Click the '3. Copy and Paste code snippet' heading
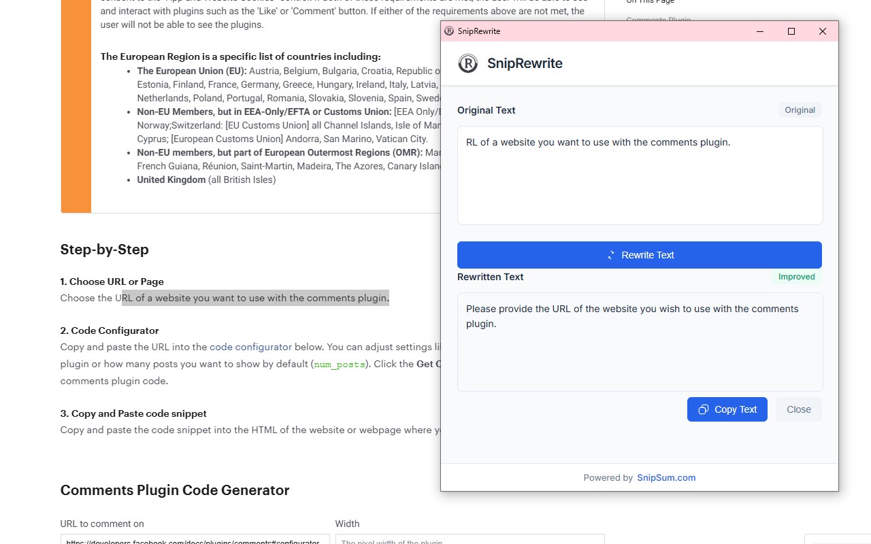The height and width of the screenshot is (544, 871). pos(133,413)
